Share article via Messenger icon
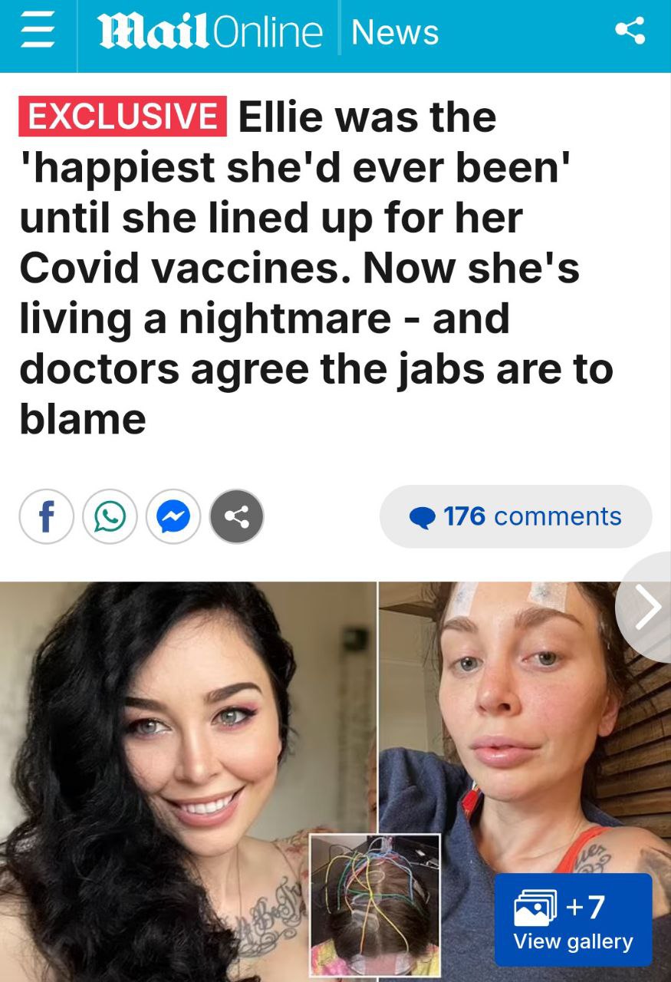The image size is (671, 982). click(x=173, y=517)
